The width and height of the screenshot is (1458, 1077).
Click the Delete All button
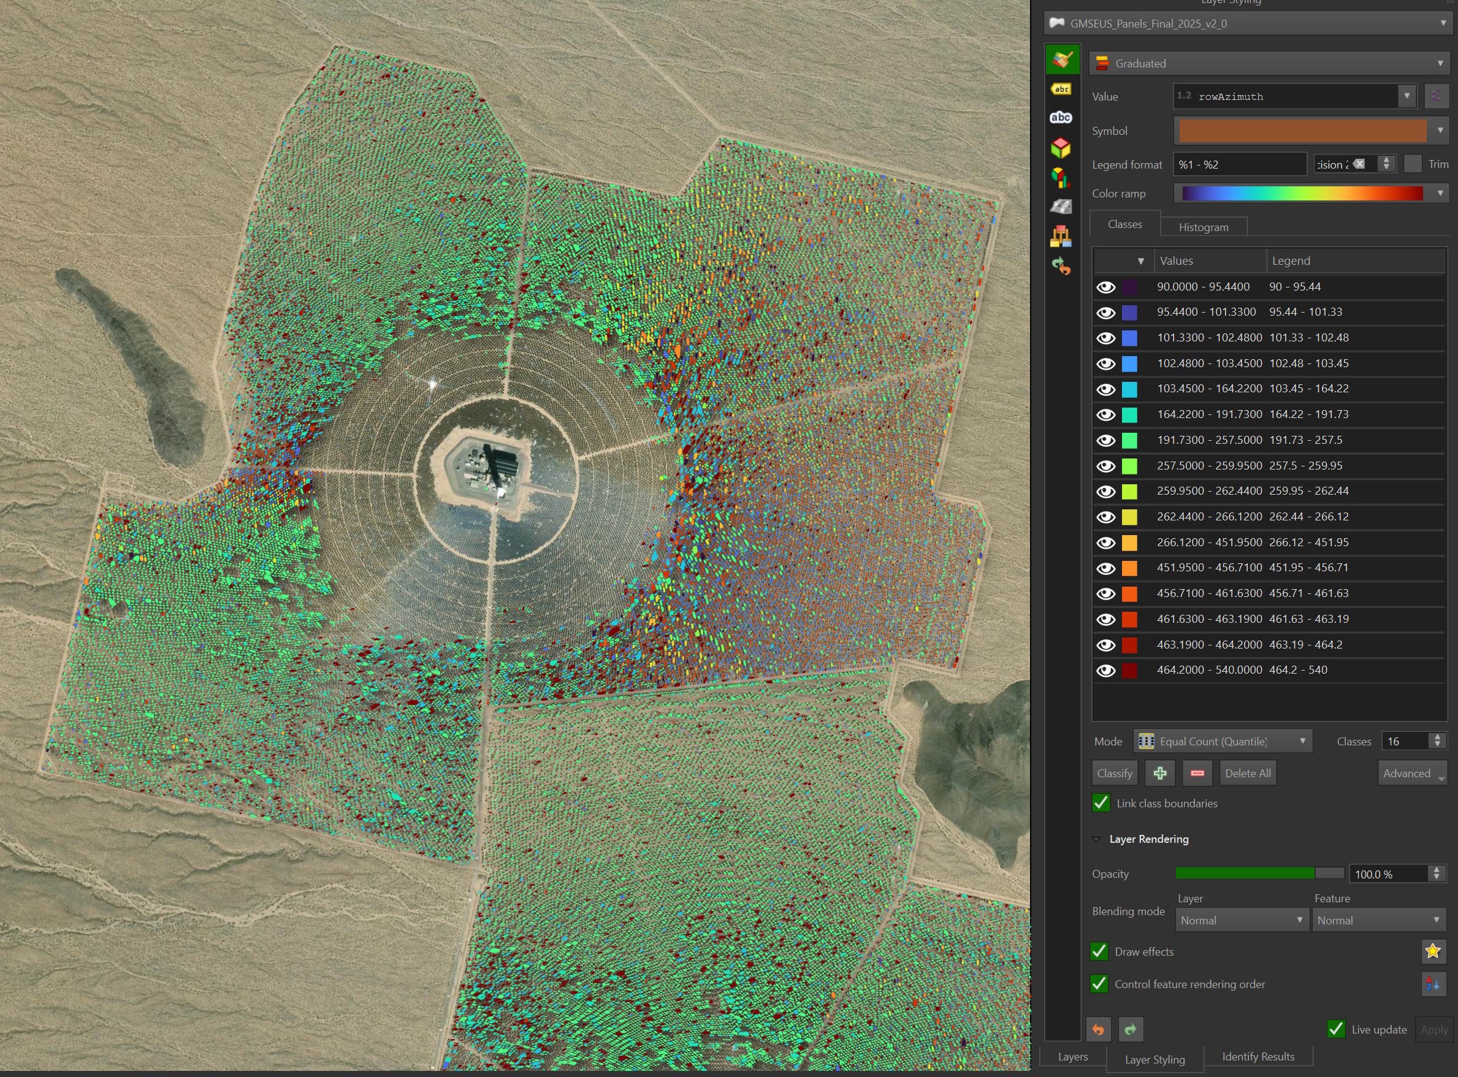(1247, 773)
